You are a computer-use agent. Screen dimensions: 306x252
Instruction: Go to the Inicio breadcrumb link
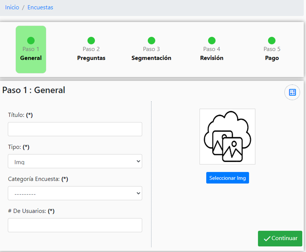tap(12, 7)
